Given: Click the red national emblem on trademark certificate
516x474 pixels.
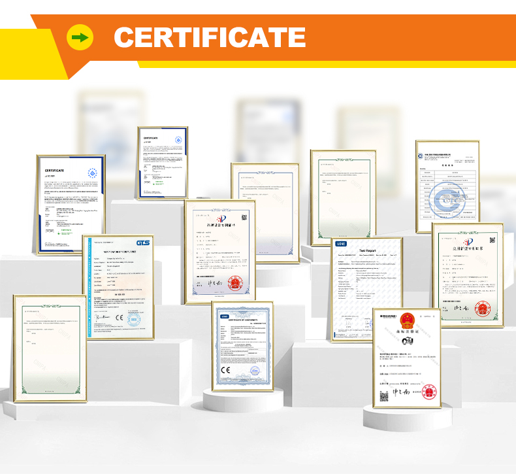Looking at the screenshot, I should (x=407, y=320).
